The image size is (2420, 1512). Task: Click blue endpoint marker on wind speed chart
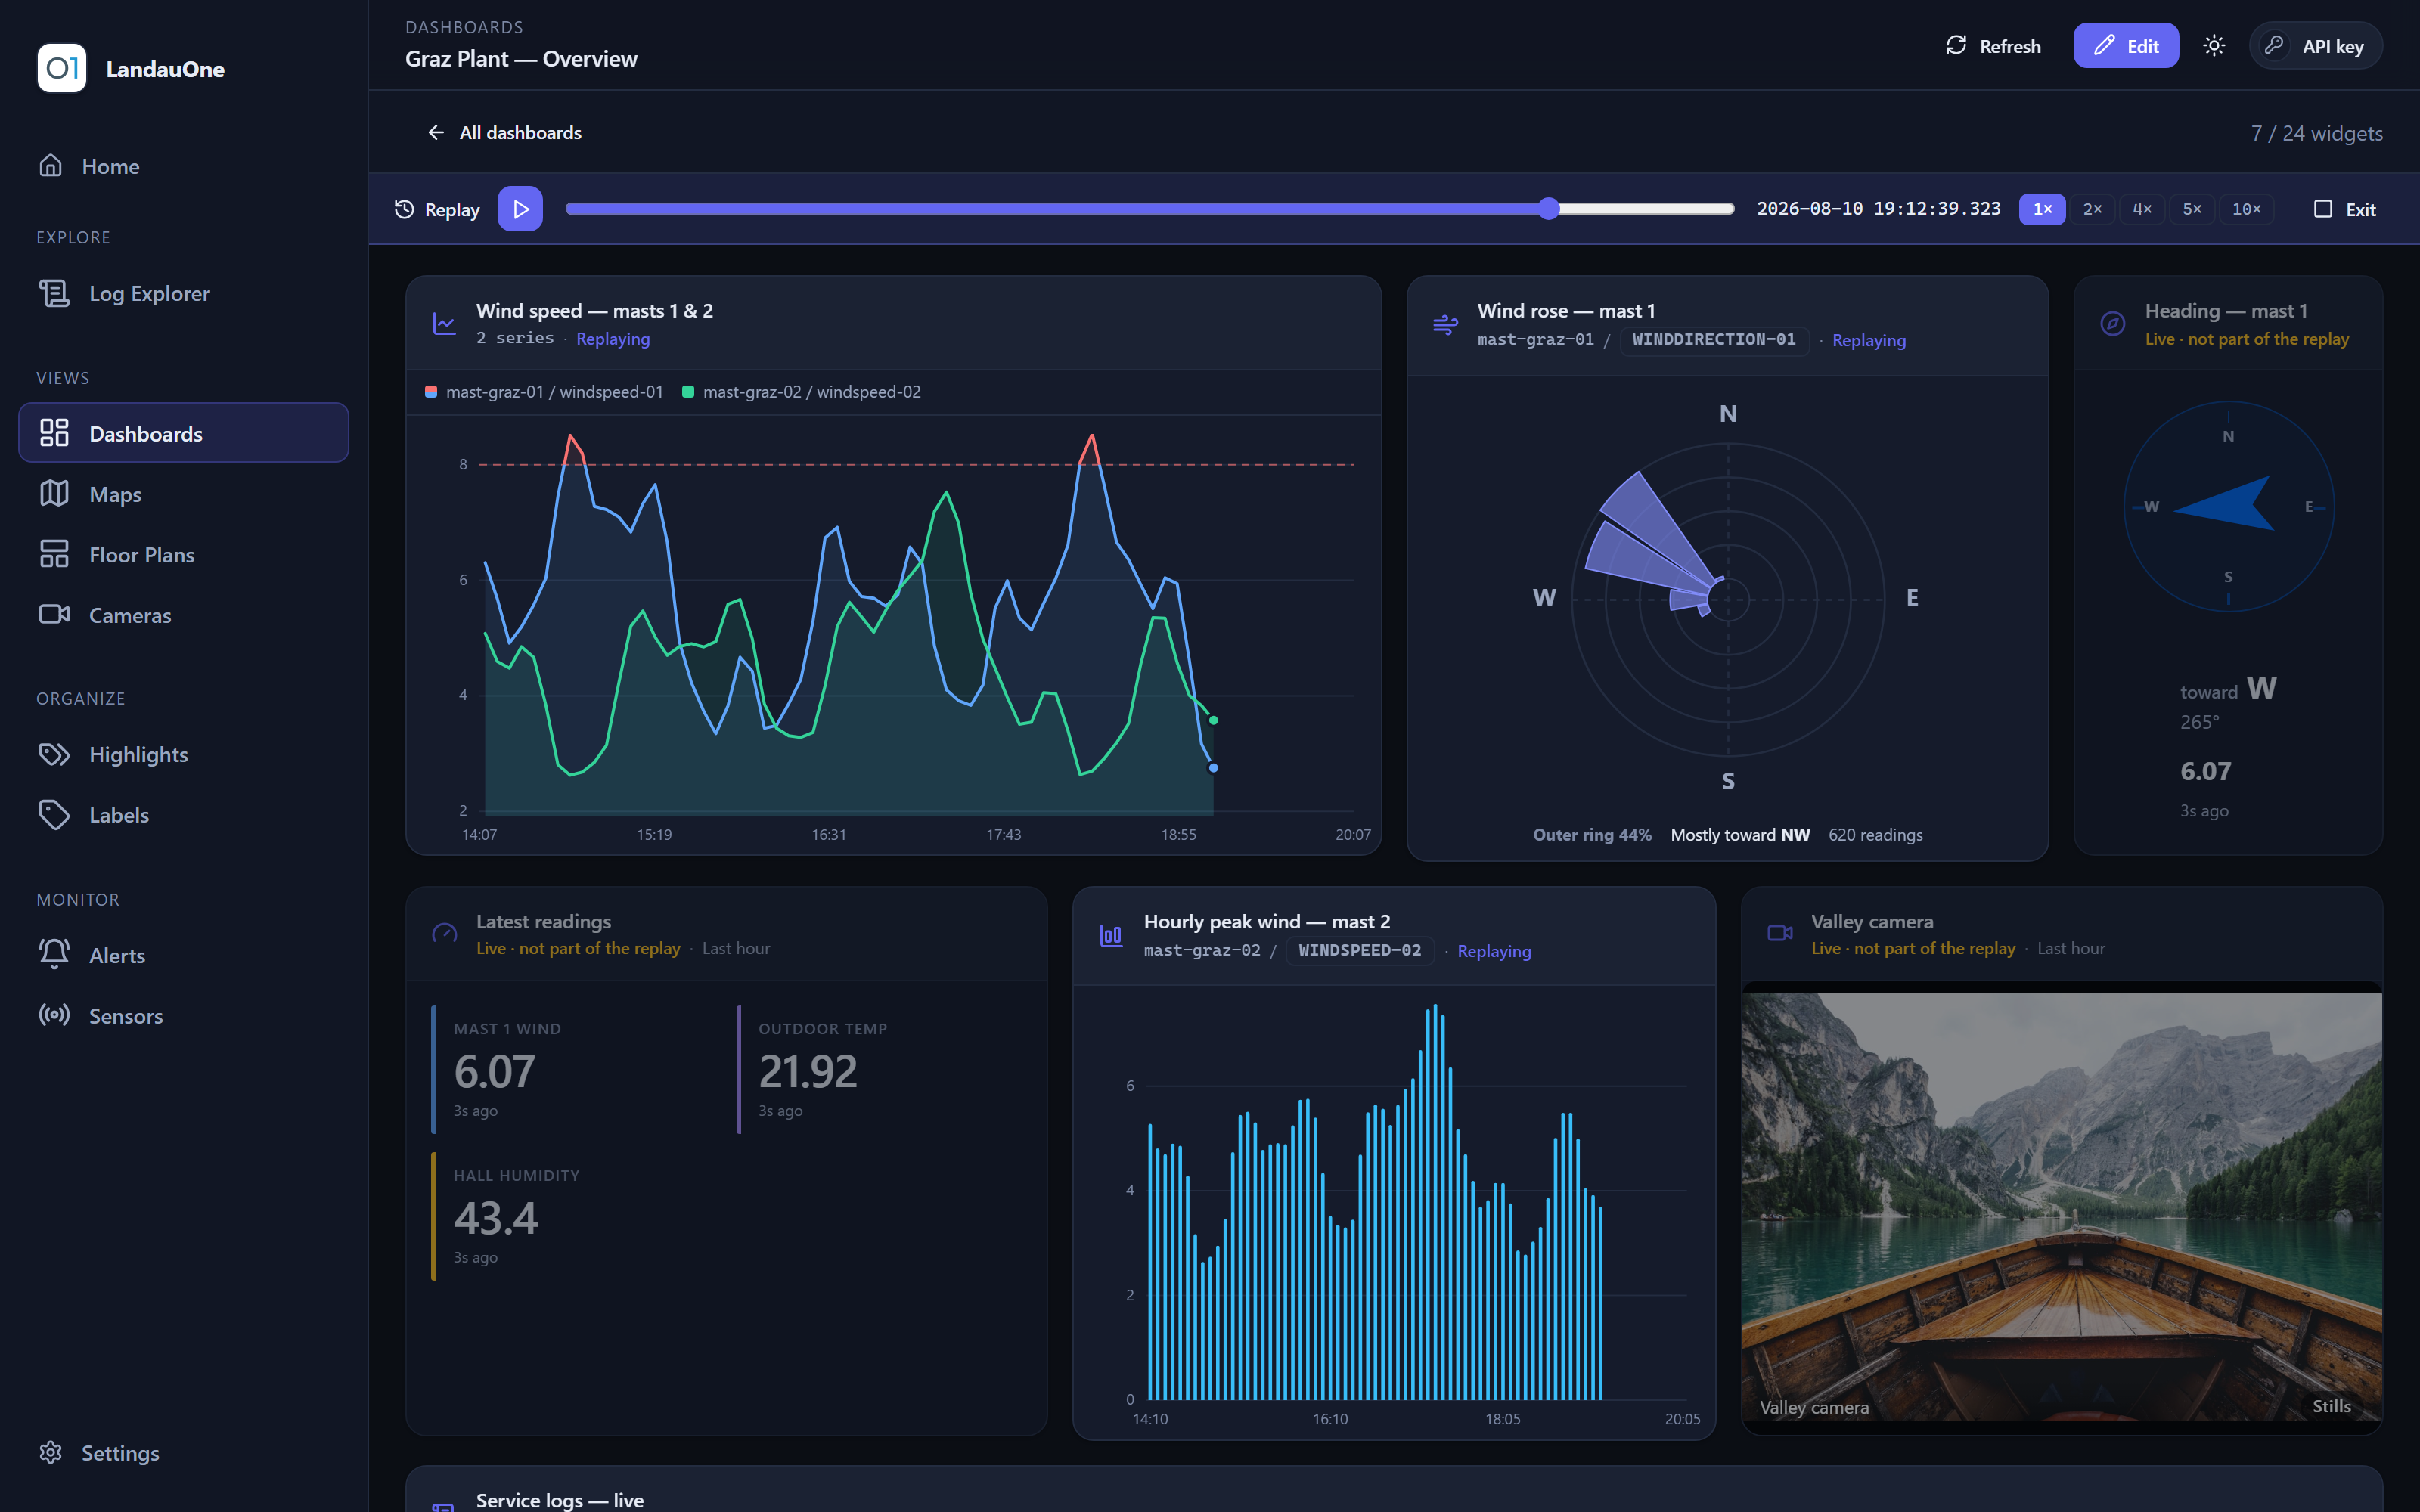pyautogui.click(x=1213, y=768)
